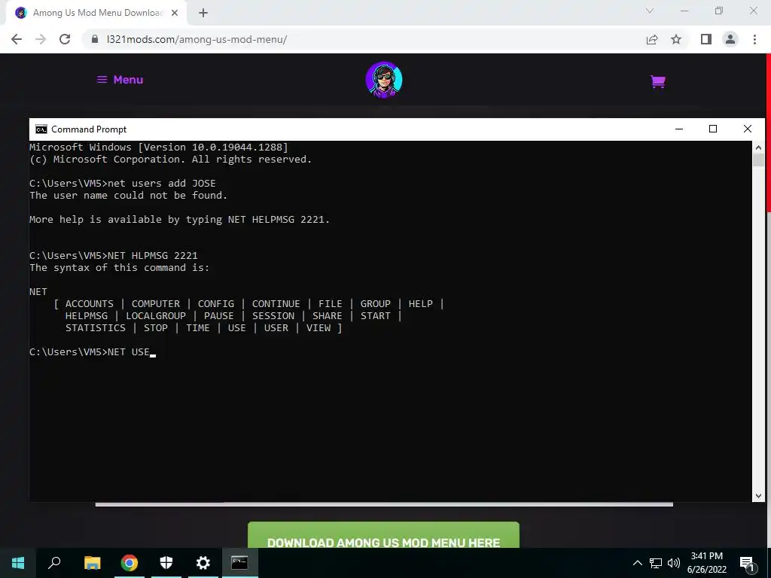This screenshot has width=771, height=578.
Task: Open the notification center icon
Action: point(746,564)
